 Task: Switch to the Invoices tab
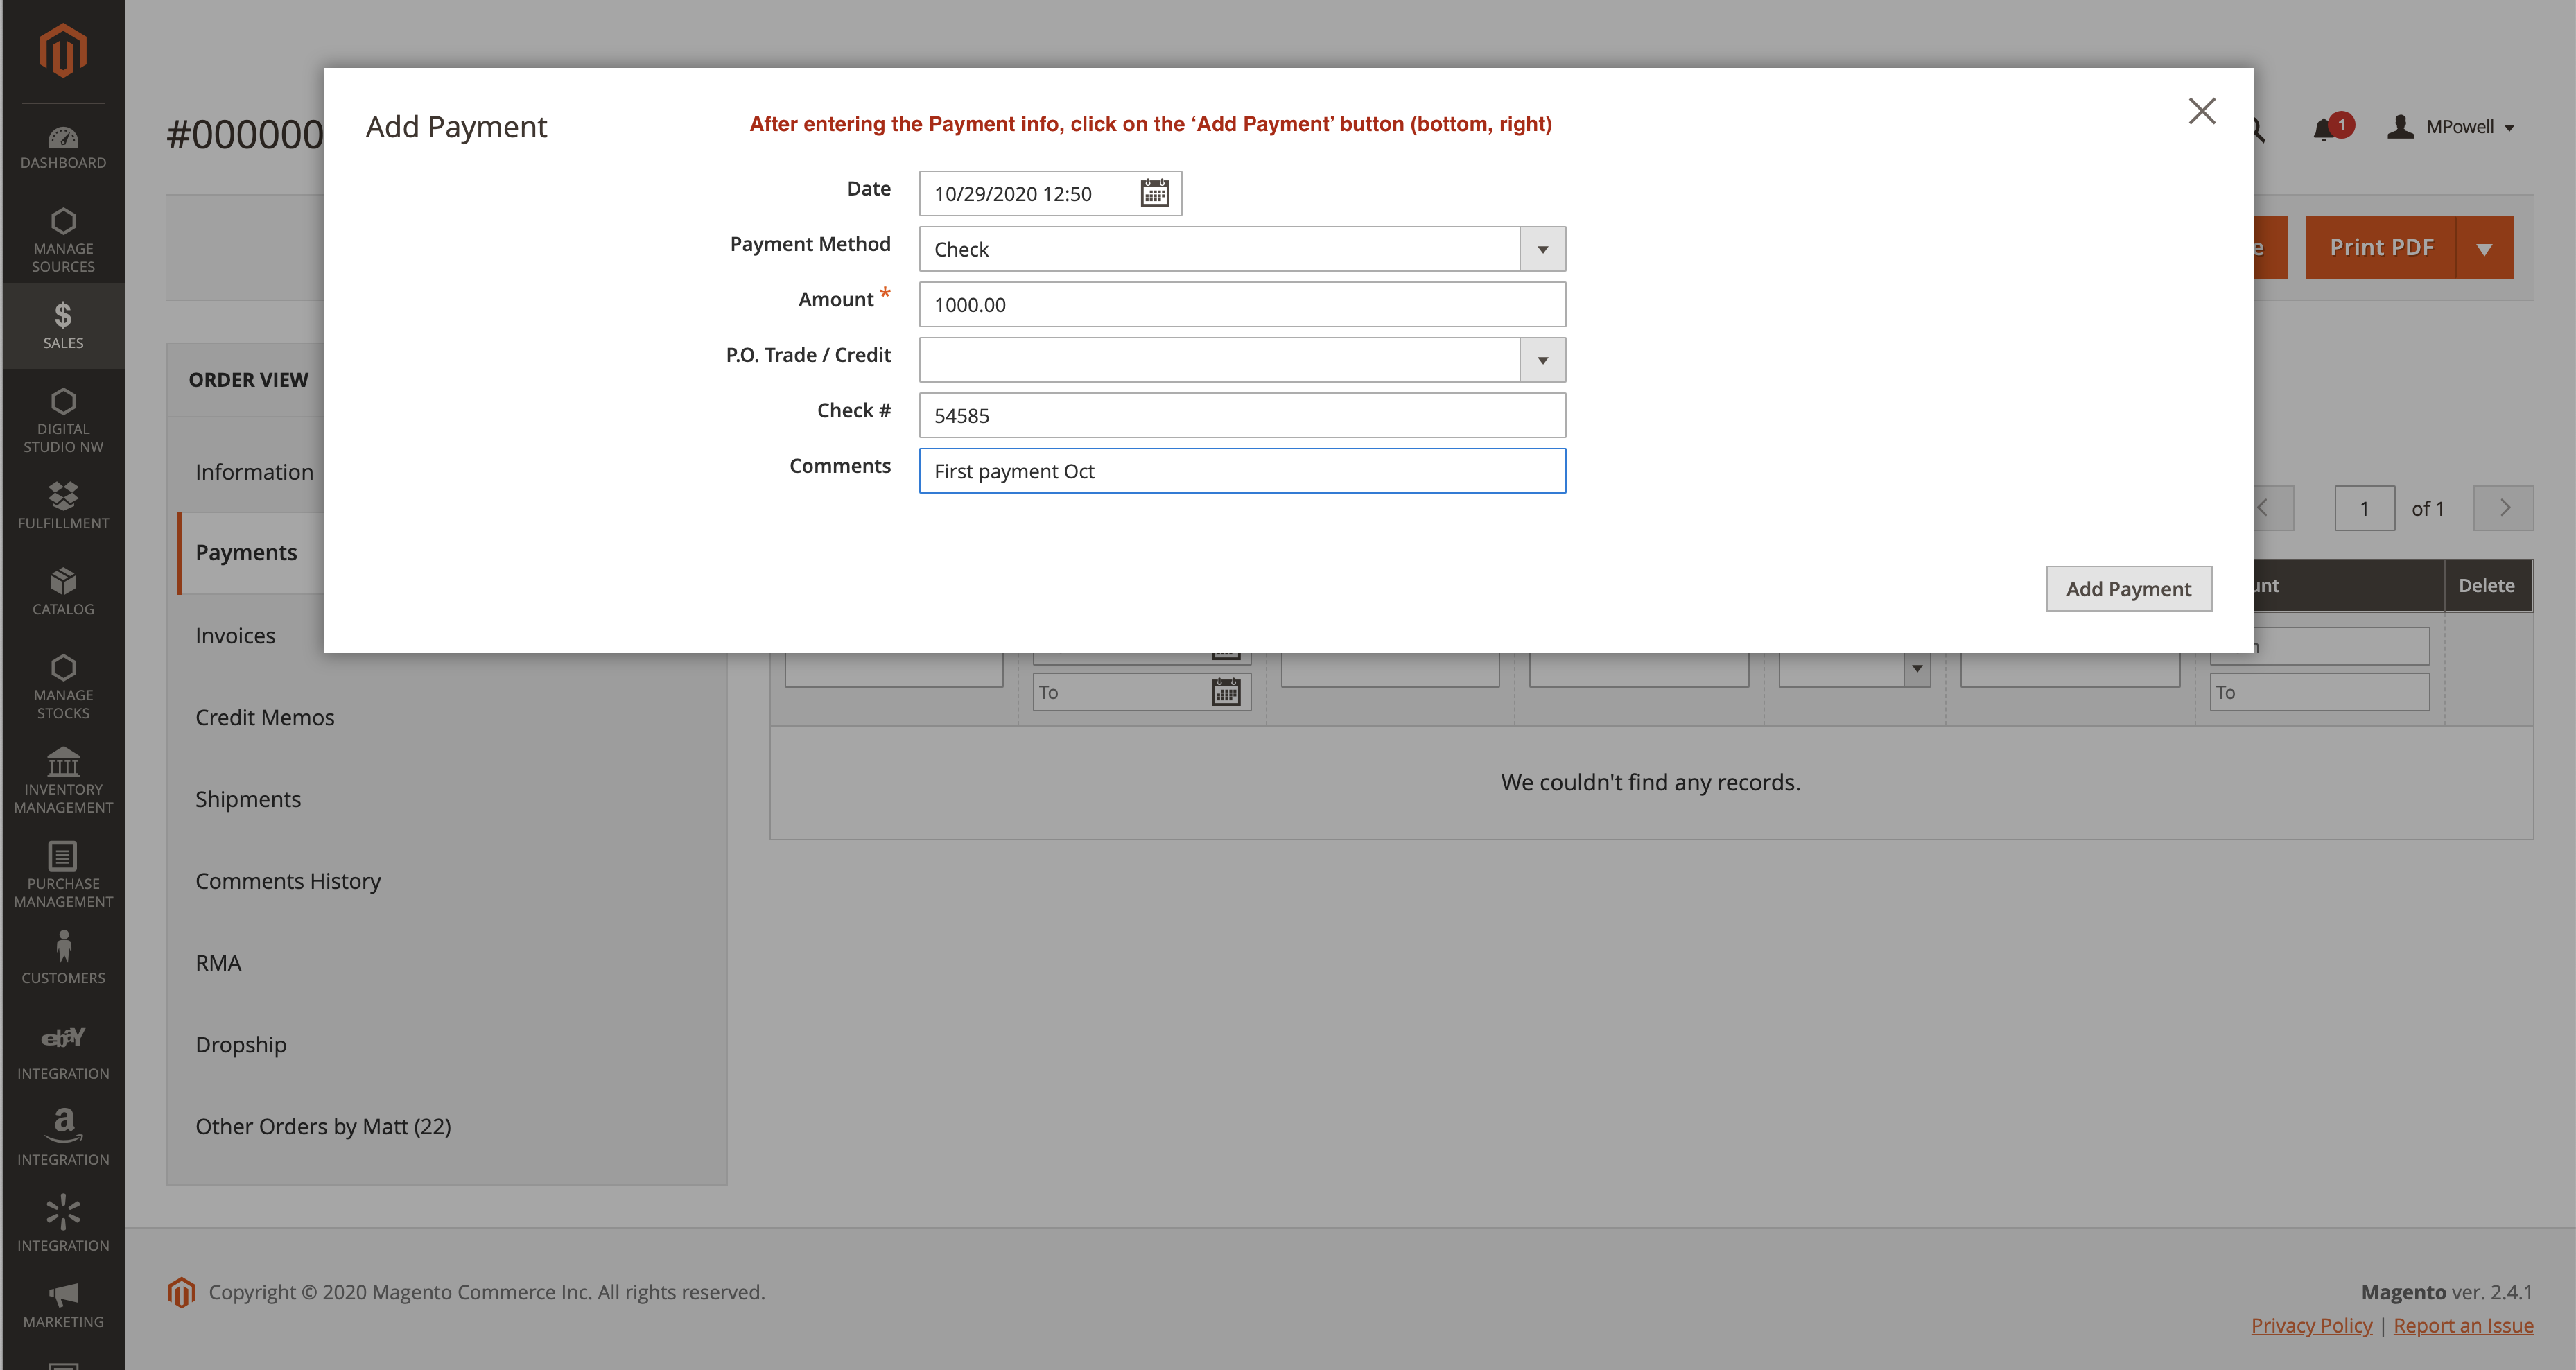[x=235, y=636]
